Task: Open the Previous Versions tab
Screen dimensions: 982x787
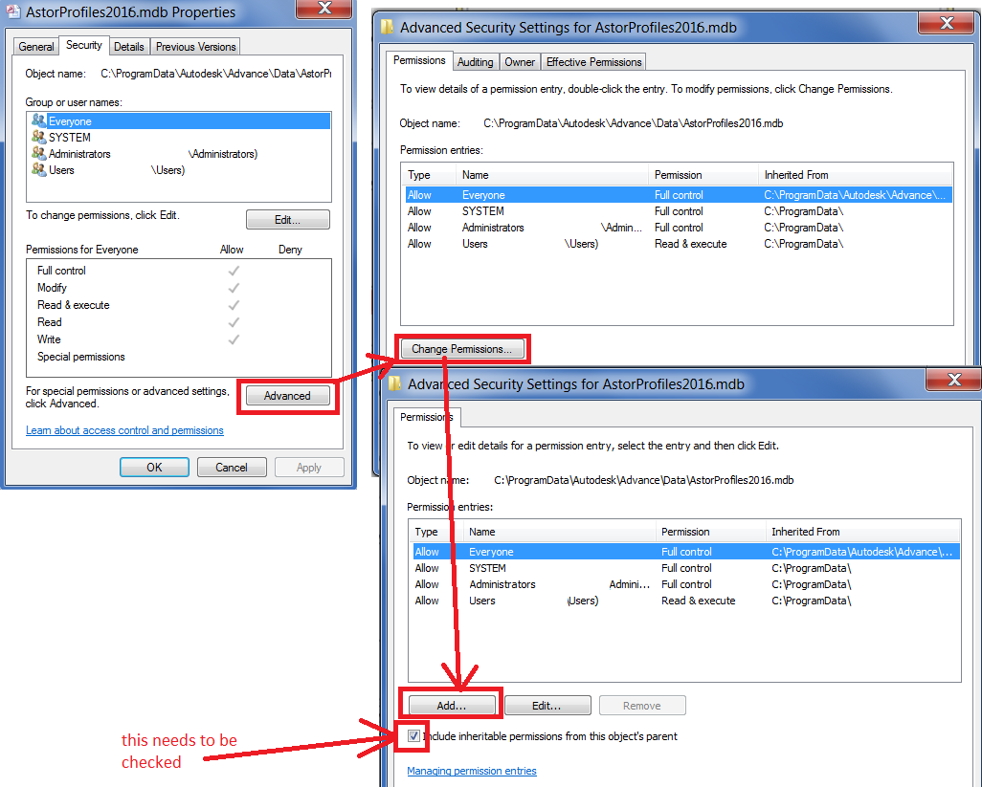Action: [195, 46]
